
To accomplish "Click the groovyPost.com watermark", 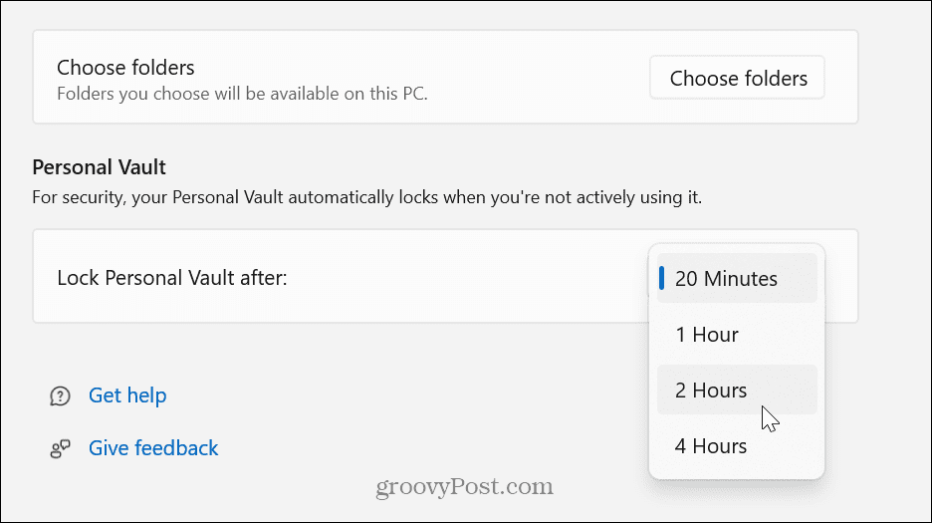I will pos(464,487).
